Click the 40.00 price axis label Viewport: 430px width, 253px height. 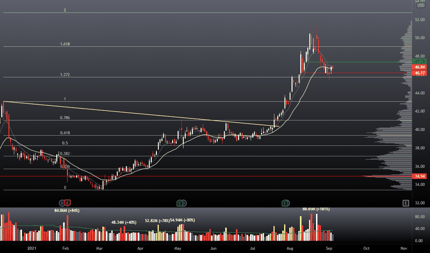pyautogui.click(x=420, y=130)
